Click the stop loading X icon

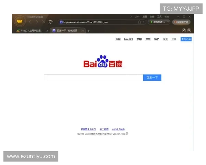click(x=44, y=22)
